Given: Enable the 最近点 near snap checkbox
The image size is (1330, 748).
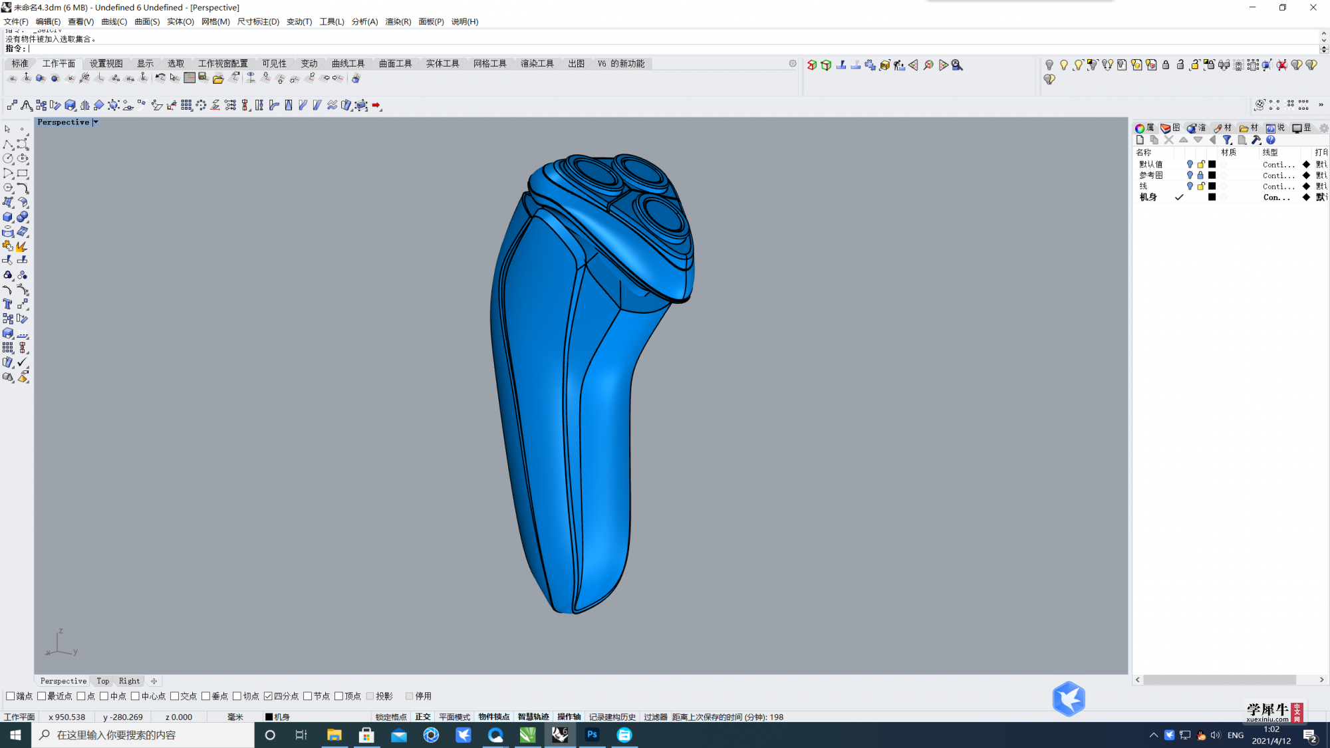Looking at the screenshot, I should pos(41,696).
